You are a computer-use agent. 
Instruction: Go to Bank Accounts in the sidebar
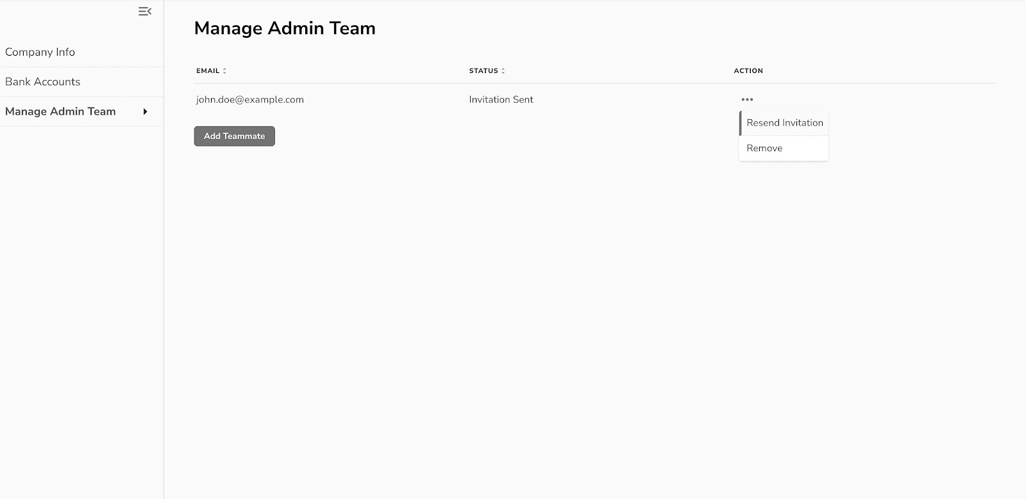tap(42, 82)
